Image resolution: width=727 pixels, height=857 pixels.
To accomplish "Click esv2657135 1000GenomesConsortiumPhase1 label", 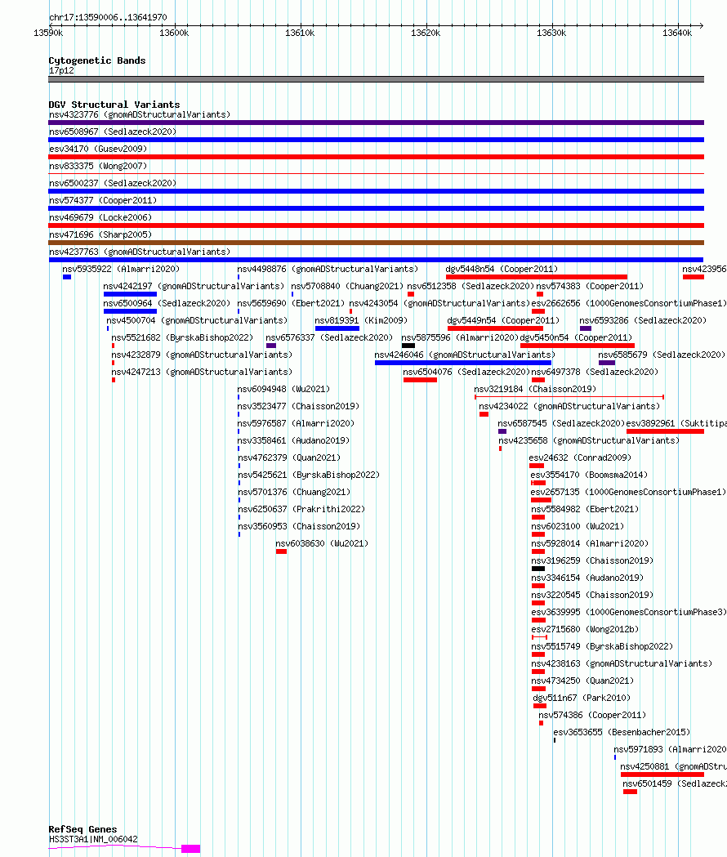I will coord(629,493).
